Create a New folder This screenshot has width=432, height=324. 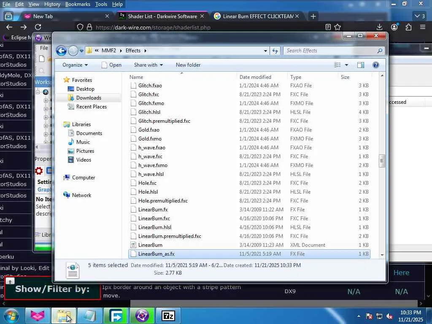pyautogui.click(x=188, y=65)
